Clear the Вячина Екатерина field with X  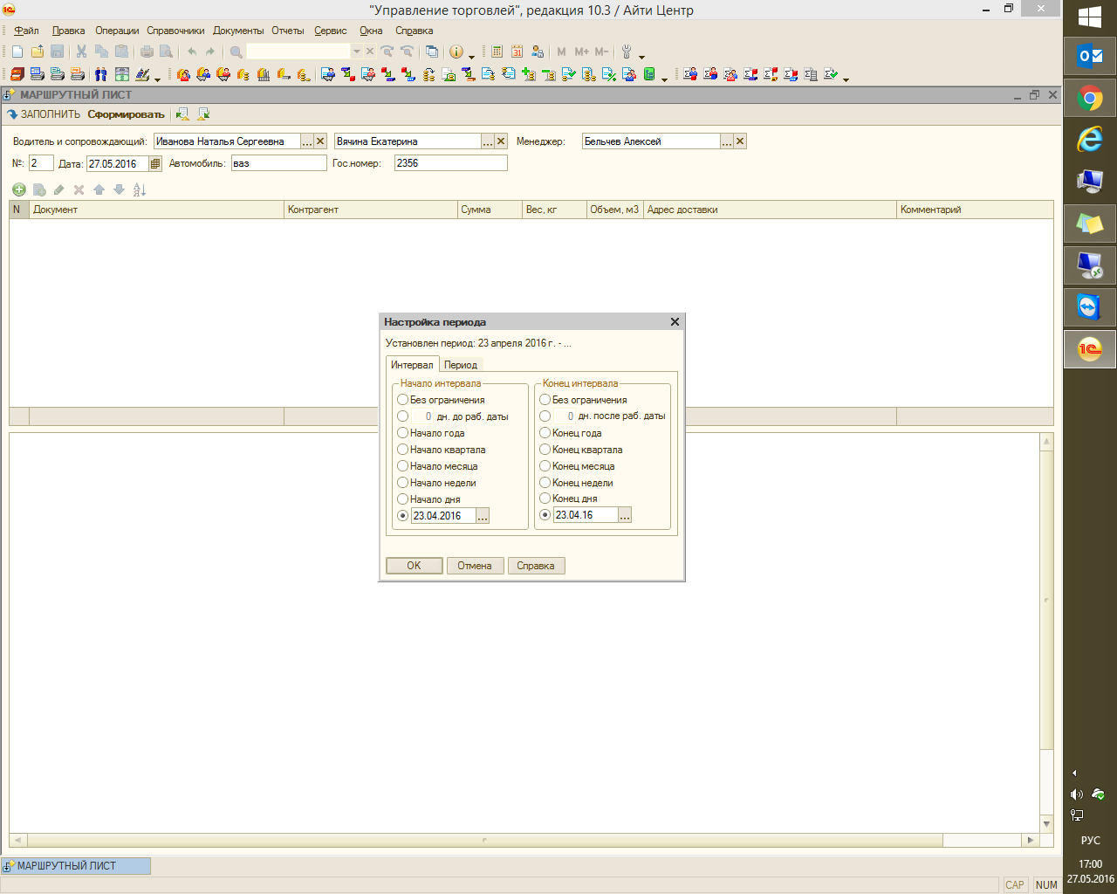tap(501, 141)
